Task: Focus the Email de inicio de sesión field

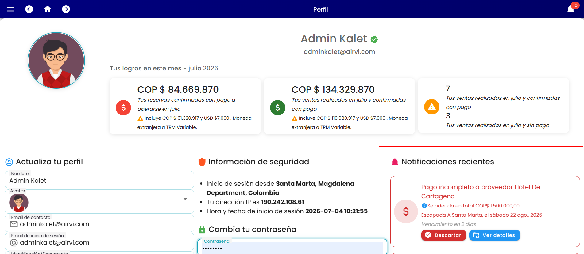Action: coord(99,242)
